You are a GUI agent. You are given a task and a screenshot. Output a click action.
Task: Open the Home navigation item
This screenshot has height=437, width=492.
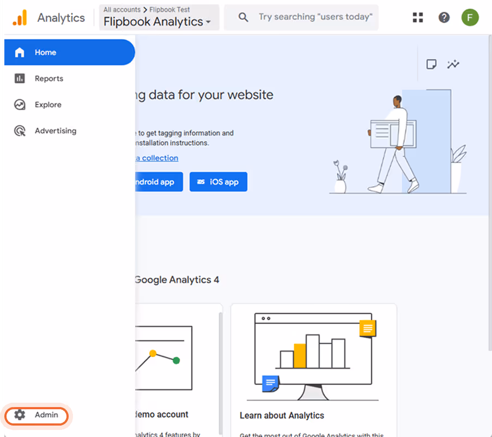[69, 52]
